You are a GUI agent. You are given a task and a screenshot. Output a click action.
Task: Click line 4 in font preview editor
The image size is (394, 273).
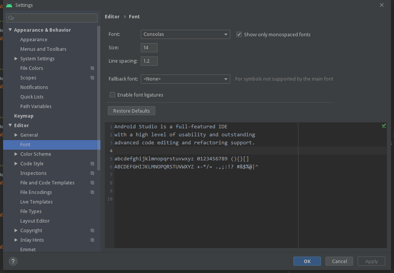click(x=251, y=150)
